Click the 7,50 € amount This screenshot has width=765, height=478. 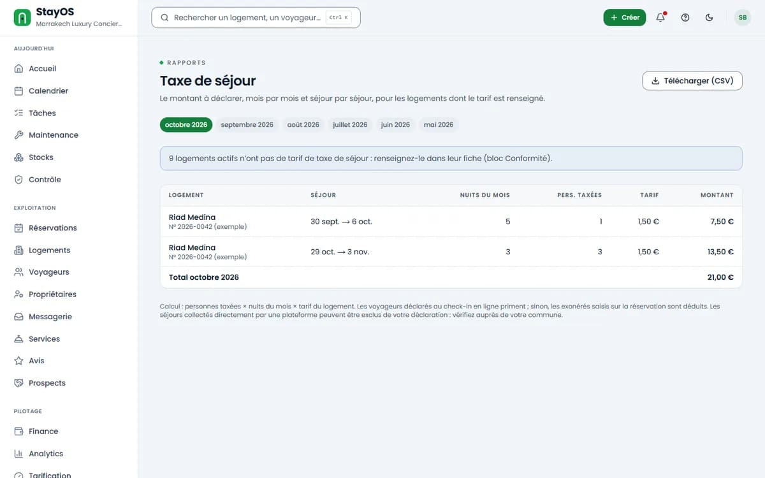click(x=722, y=222)
